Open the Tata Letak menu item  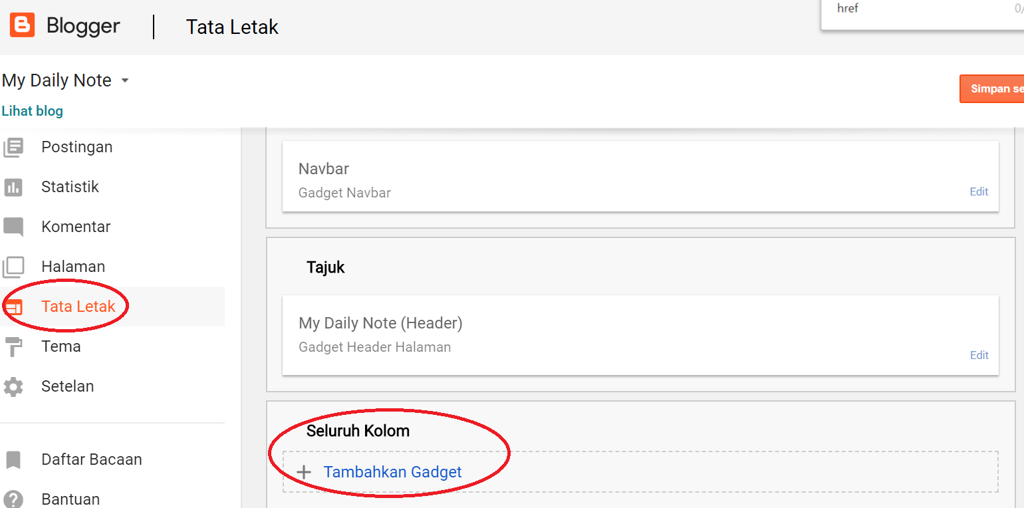(x=78, y=307)
